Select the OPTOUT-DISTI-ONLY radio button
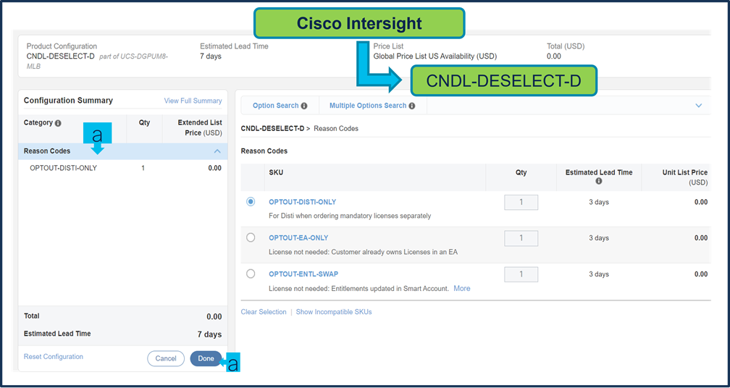This screenshot has height=388, width=730. coord(251,202)
